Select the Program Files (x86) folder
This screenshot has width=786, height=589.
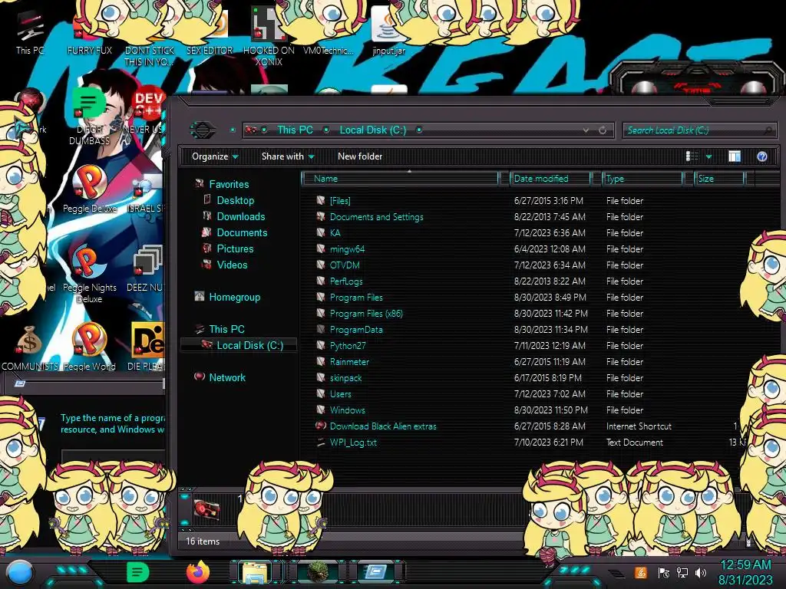(x=366, y=314)
